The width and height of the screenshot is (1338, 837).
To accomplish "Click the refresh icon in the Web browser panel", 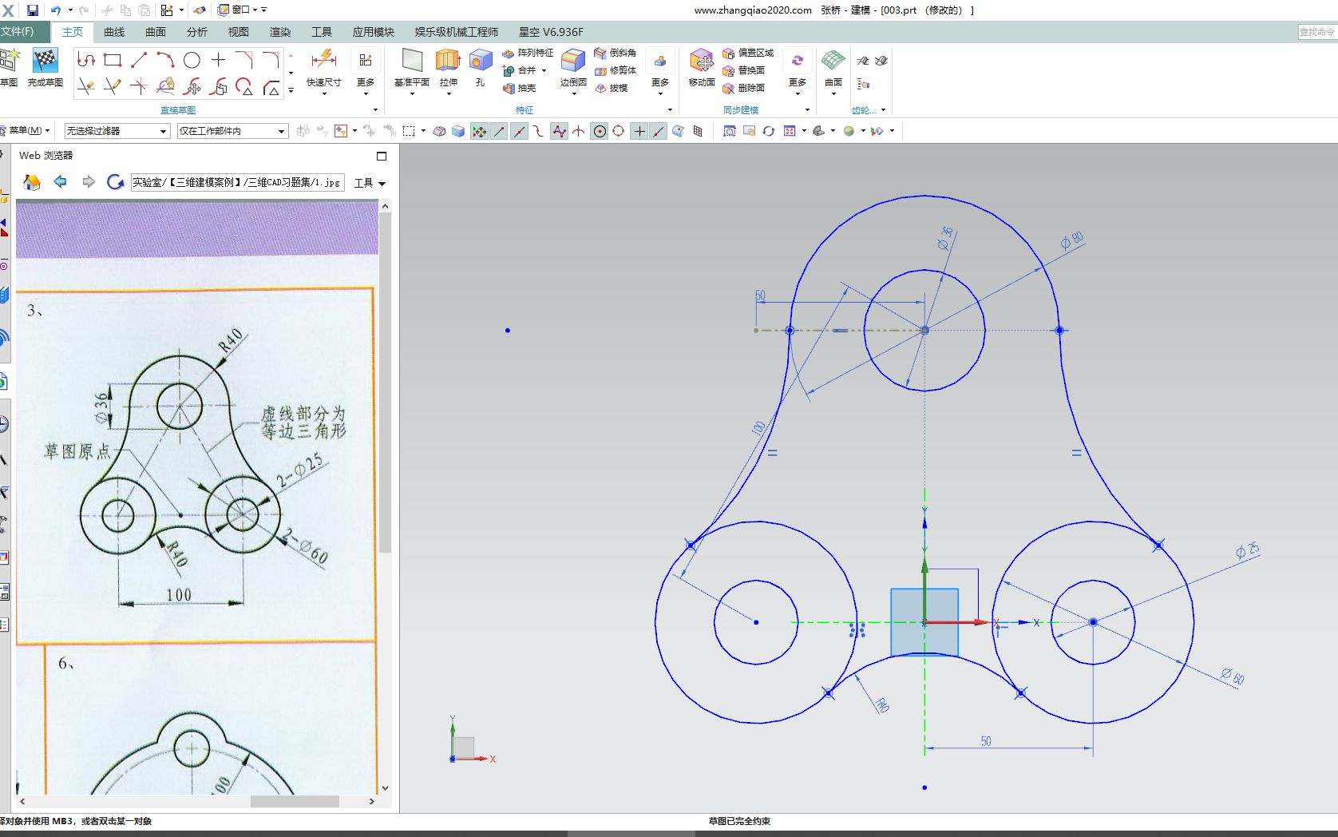I will (x=115, y=181).
